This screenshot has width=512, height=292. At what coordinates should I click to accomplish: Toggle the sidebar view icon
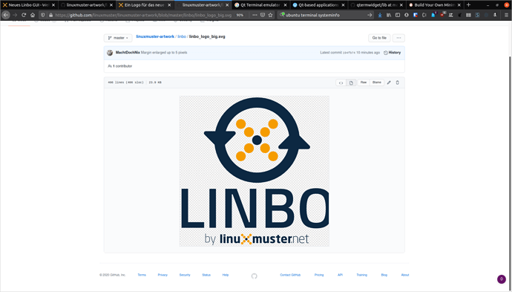(x=398, y=15)
